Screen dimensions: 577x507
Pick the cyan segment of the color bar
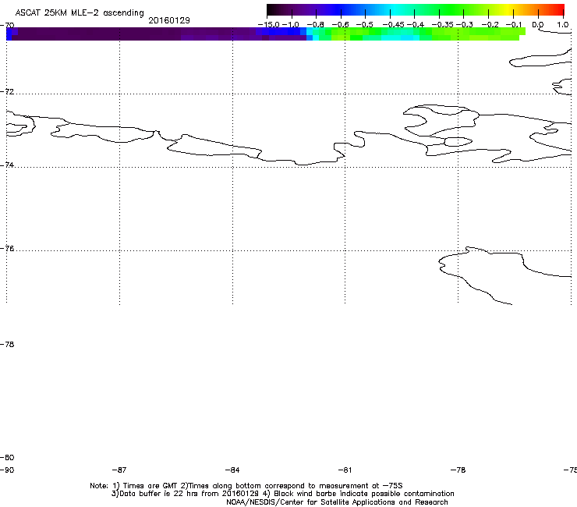[395, 9]
